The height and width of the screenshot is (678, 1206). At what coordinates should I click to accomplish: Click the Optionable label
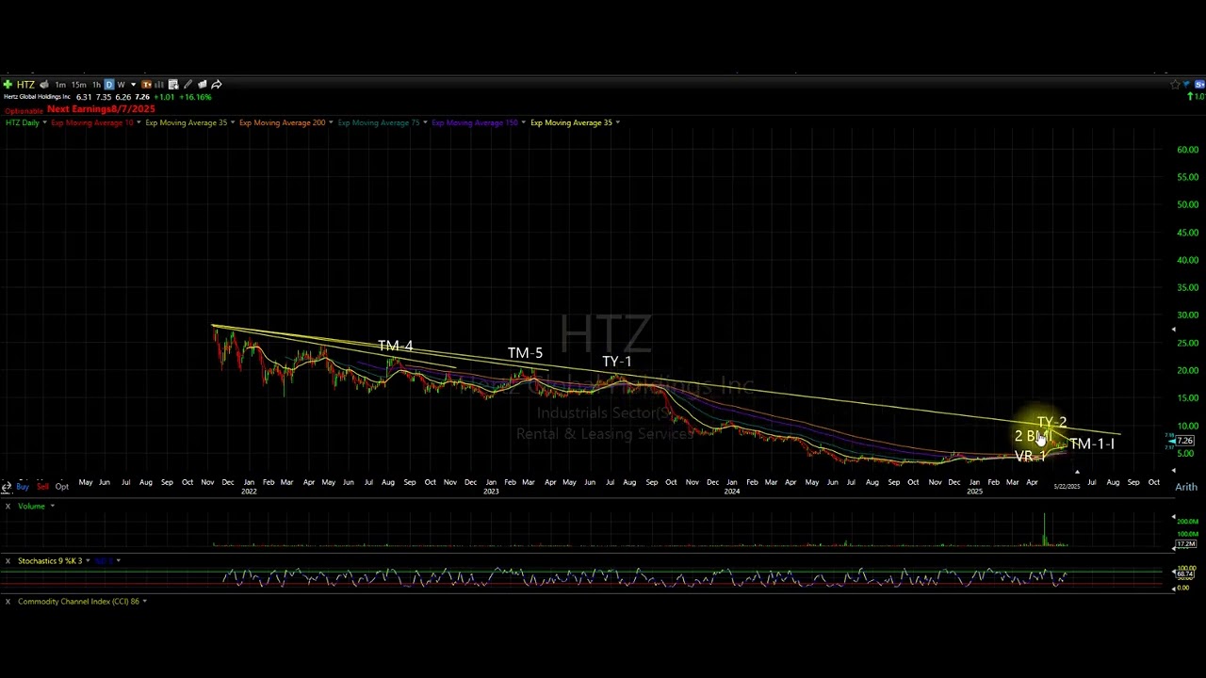pyautogui.click(x=24, y=111)
